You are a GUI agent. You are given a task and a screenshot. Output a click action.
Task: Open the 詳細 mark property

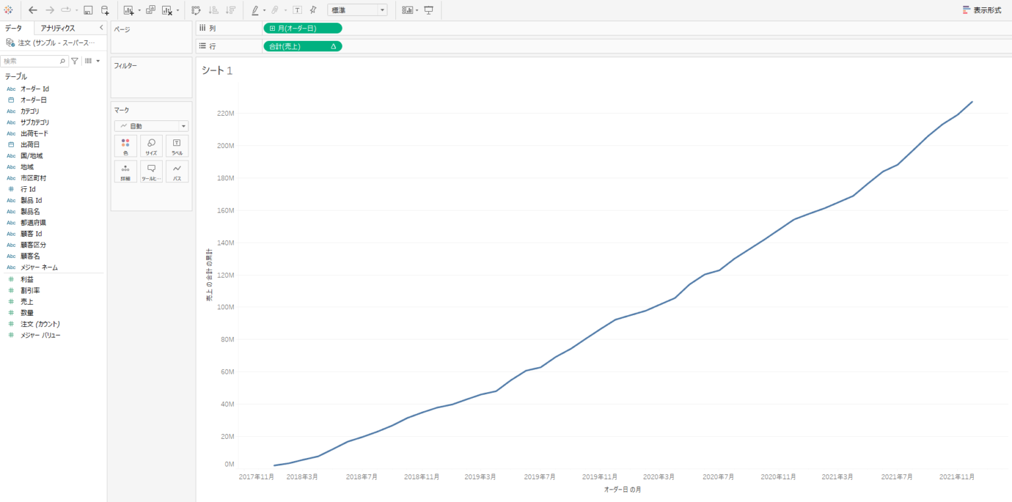(x=125, y=171)
